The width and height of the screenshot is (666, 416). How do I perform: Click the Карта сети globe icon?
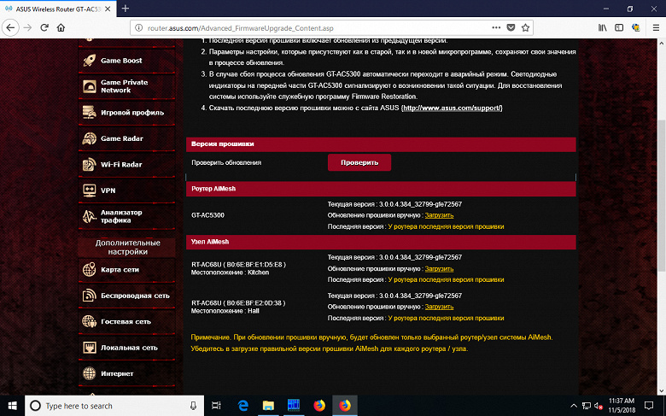coord(89,269)
